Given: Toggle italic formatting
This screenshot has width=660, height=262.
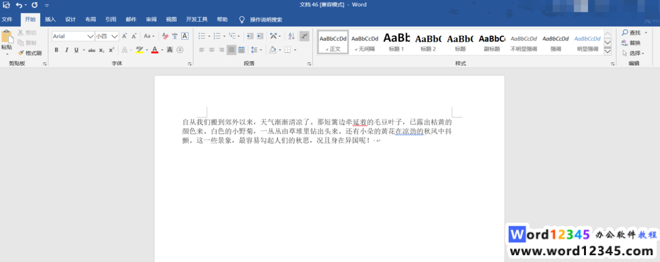Looking at the screenshot, I should (x=67, y=50).
